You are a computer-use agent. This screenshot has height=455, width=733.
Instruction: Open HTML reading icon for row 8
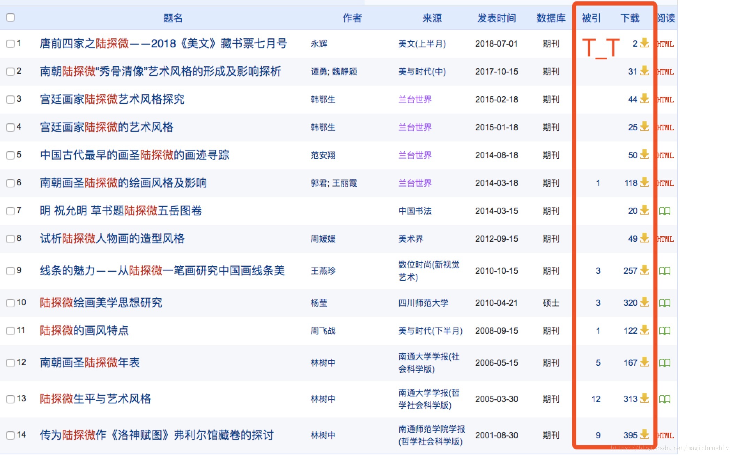(x=665, y=239)
